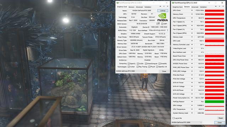Open the Validation tab above the sensor list
This screenshot has width=227, height=127.
(x=203, y=7)
